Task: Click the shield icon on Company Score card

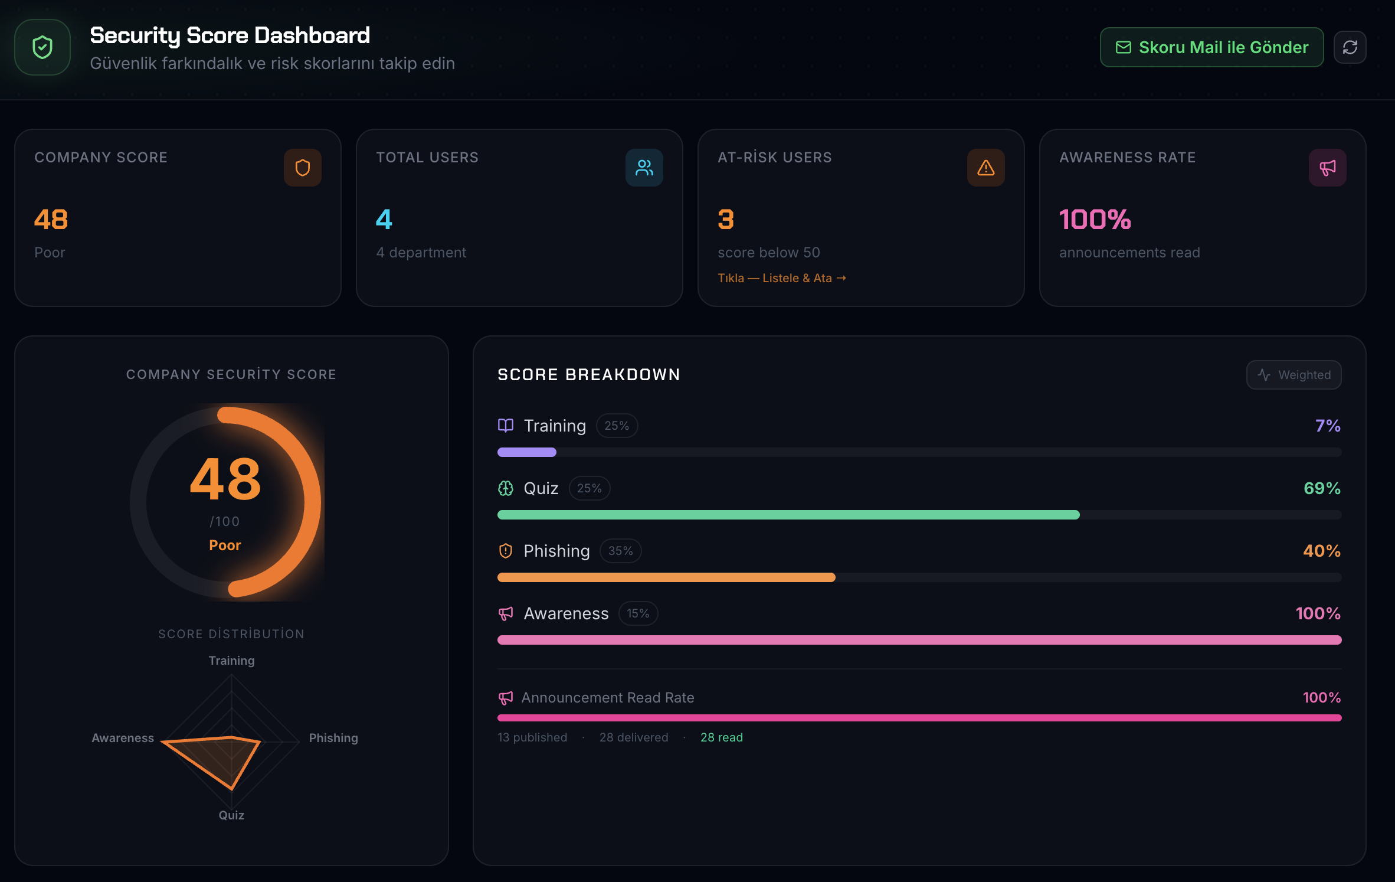Action: point(303,168)
